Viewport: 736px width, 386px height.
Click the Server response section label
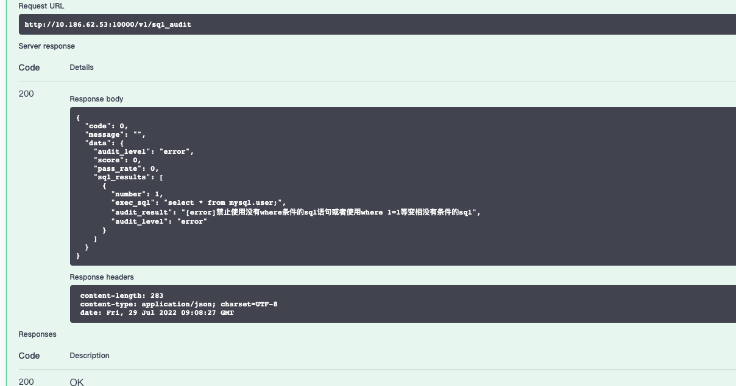click(x=47, y=46)
